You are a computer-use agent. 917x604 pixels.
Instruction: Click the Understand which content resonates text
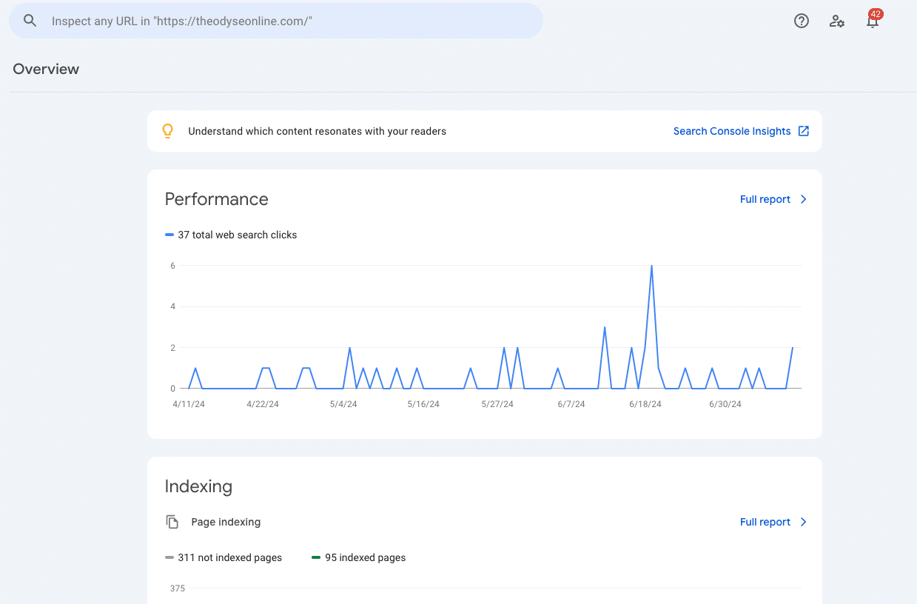point(317,131)
